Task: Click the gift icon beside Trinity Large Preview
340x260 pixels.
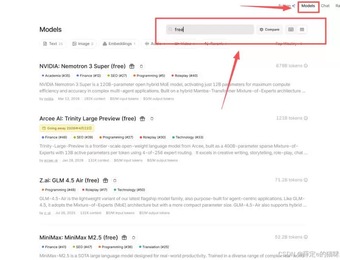Action: point(142,119)
